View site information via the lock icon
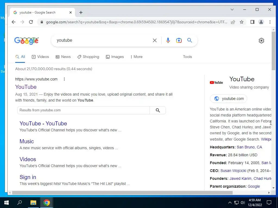 click(42, 22)
